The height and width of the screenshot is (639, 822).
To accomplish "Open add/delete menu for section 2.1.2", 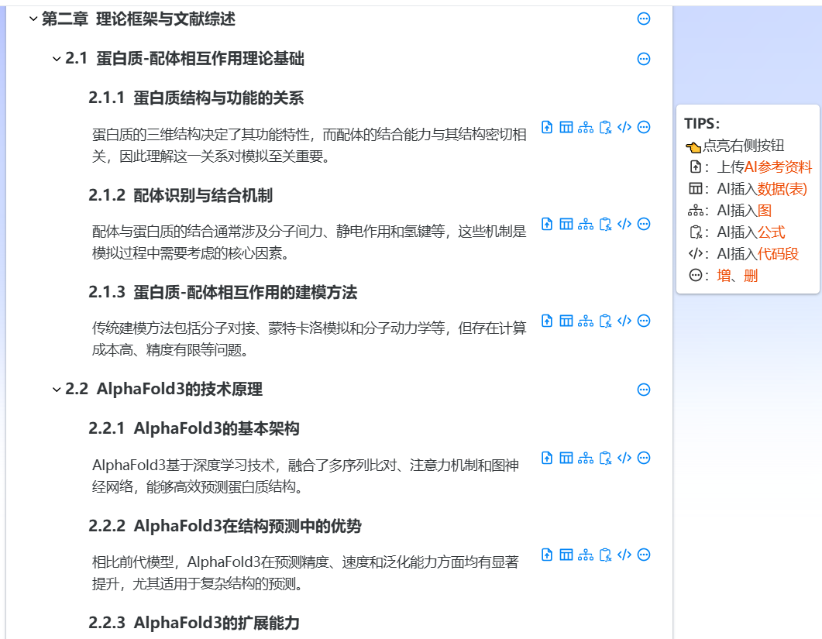I will 644,225.
